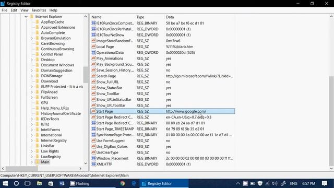This screenshot has height=188, width=334.
Task: Open Chrome from the taskbar
Action: point(122,183)
